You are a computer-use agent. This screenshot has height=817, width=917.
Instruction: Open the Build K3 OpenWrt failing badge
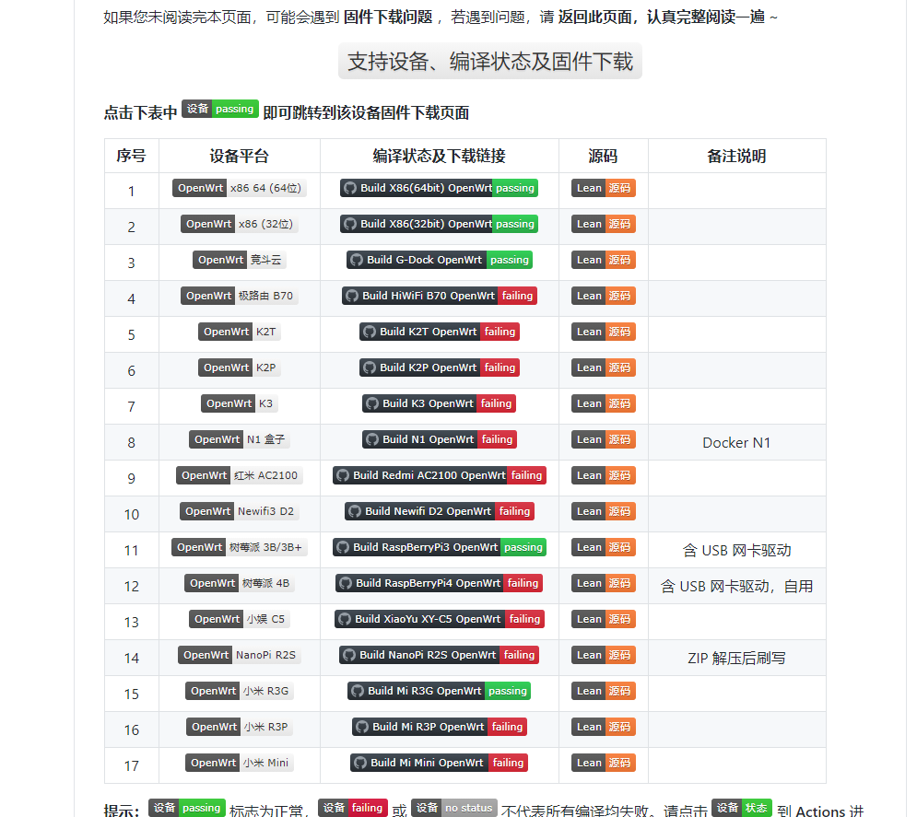point(439,403)
